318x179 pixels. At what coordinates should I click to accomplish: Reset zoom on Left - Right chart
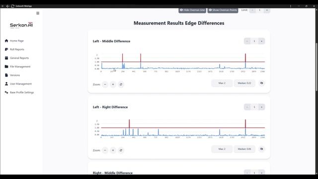(121, 150)
